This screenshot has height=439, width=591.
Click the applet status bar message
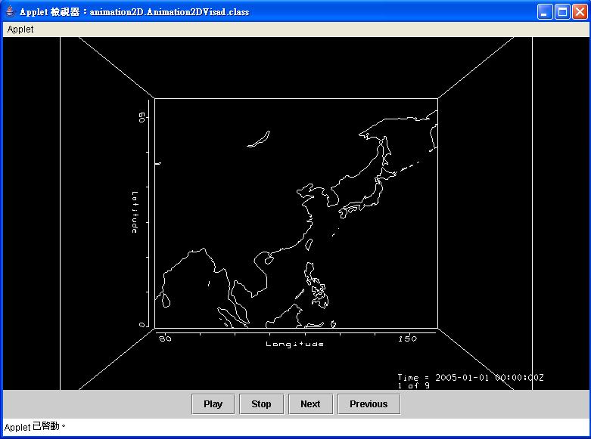point(35,428)
